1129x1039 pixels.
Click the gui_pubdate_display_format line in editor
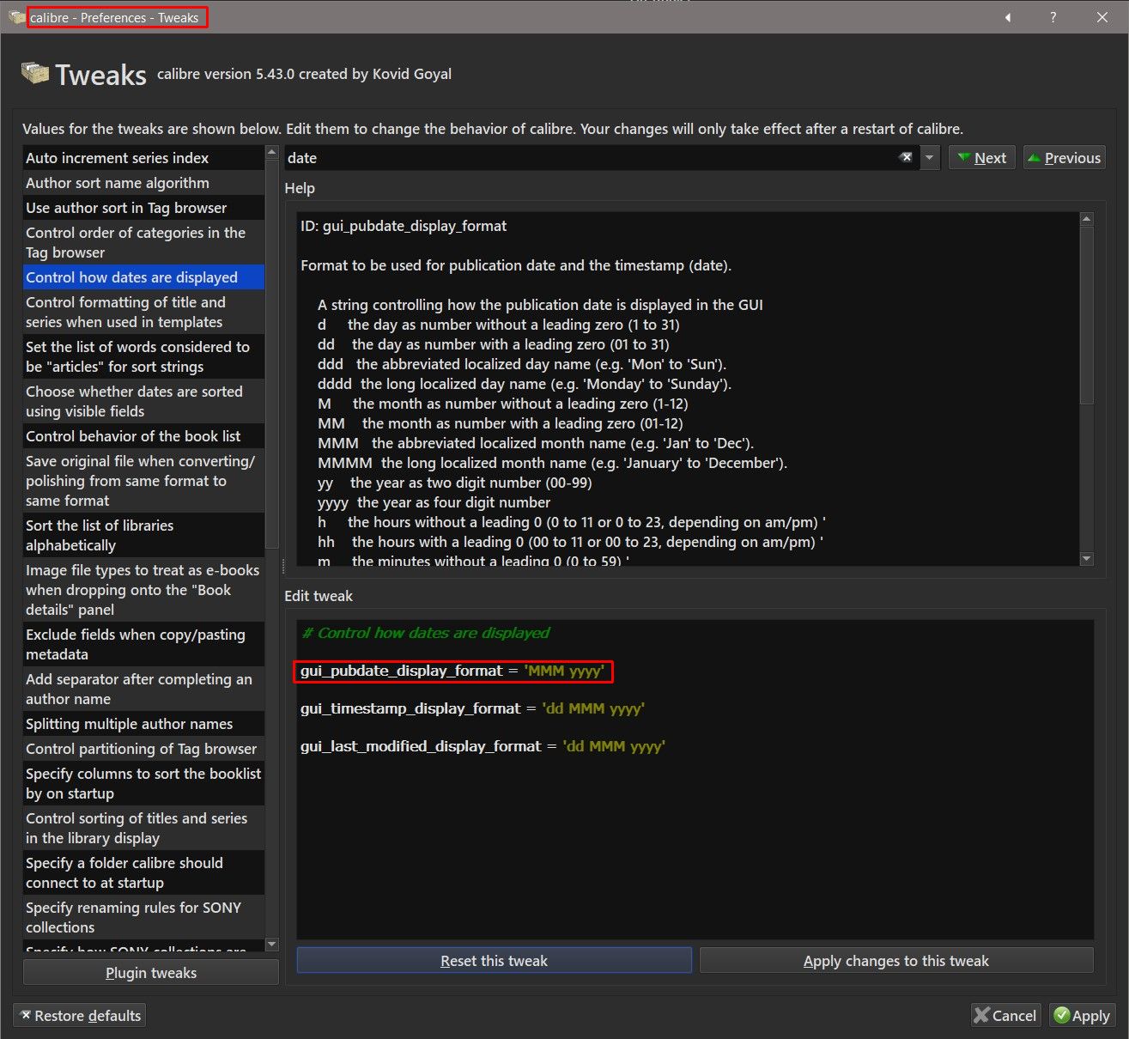452,671
